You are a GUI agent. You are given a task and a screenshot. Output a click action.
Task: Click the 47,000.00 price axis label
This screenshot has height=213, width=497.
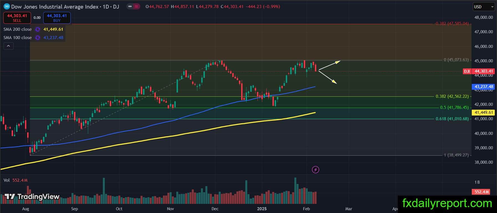[x=484, y=32]
